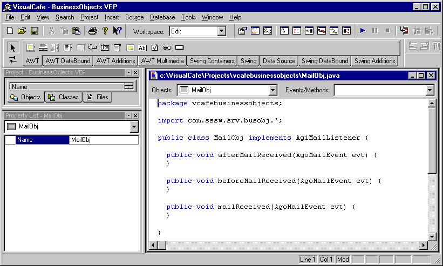443x266 pixels.
Task: Pick the Button component rectangle icon
Action: [x=179, y=47]
